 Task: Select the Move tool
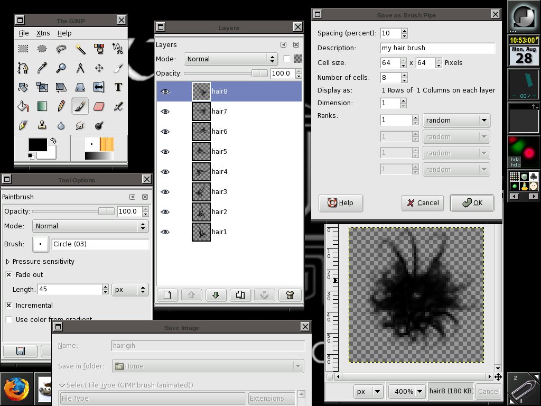click(x=99, y=68)
